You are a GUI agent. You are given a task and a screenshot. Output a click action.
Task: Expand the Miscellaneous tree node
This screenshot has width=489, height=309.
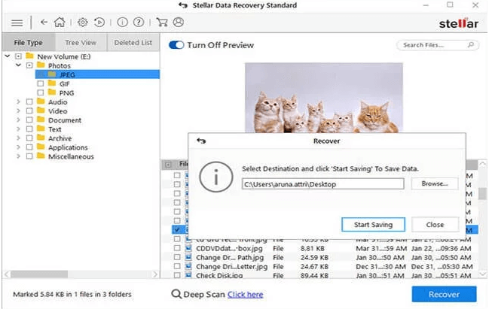click(x=18, y=156)
